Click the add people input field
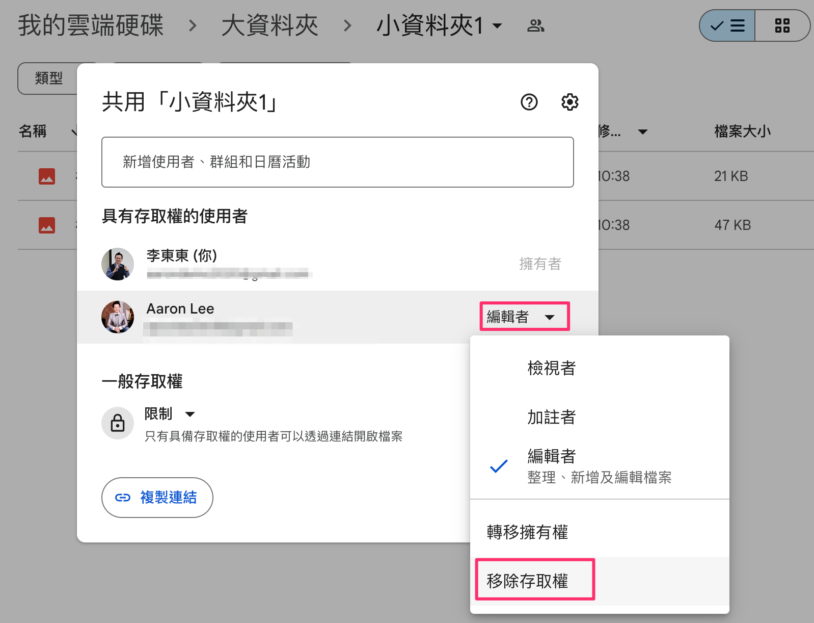 tap(337, 162)
